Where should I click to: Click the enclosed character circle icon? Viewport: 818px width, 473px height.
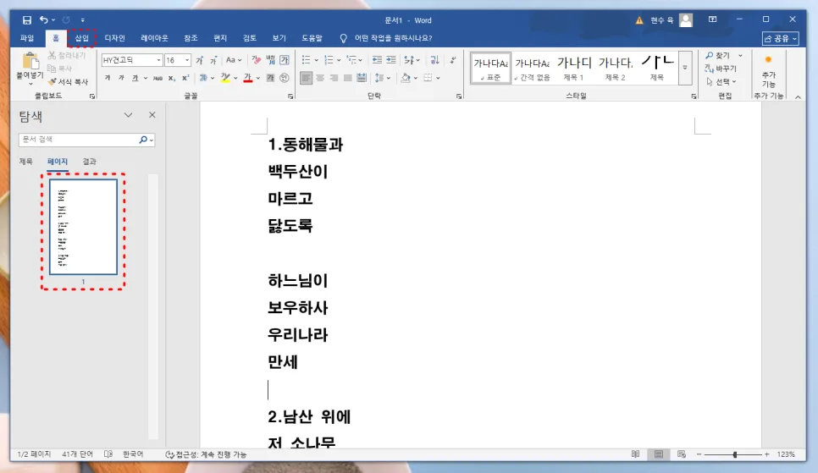pyautogui.click(x=285, y=78)
